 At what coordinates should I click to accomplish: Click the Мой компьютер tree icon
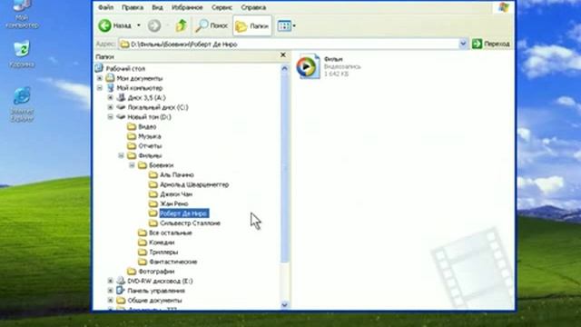(x=110, y=88)
